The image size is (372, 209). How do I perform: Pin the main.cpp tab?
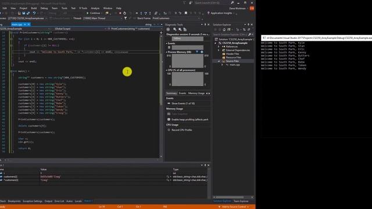tap(25, 24)
